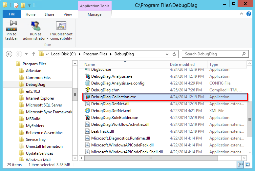The image size is (255, 171).
Task: Open Customize Quick Access Toolbar dropdown
Action: tap(29, 6)
